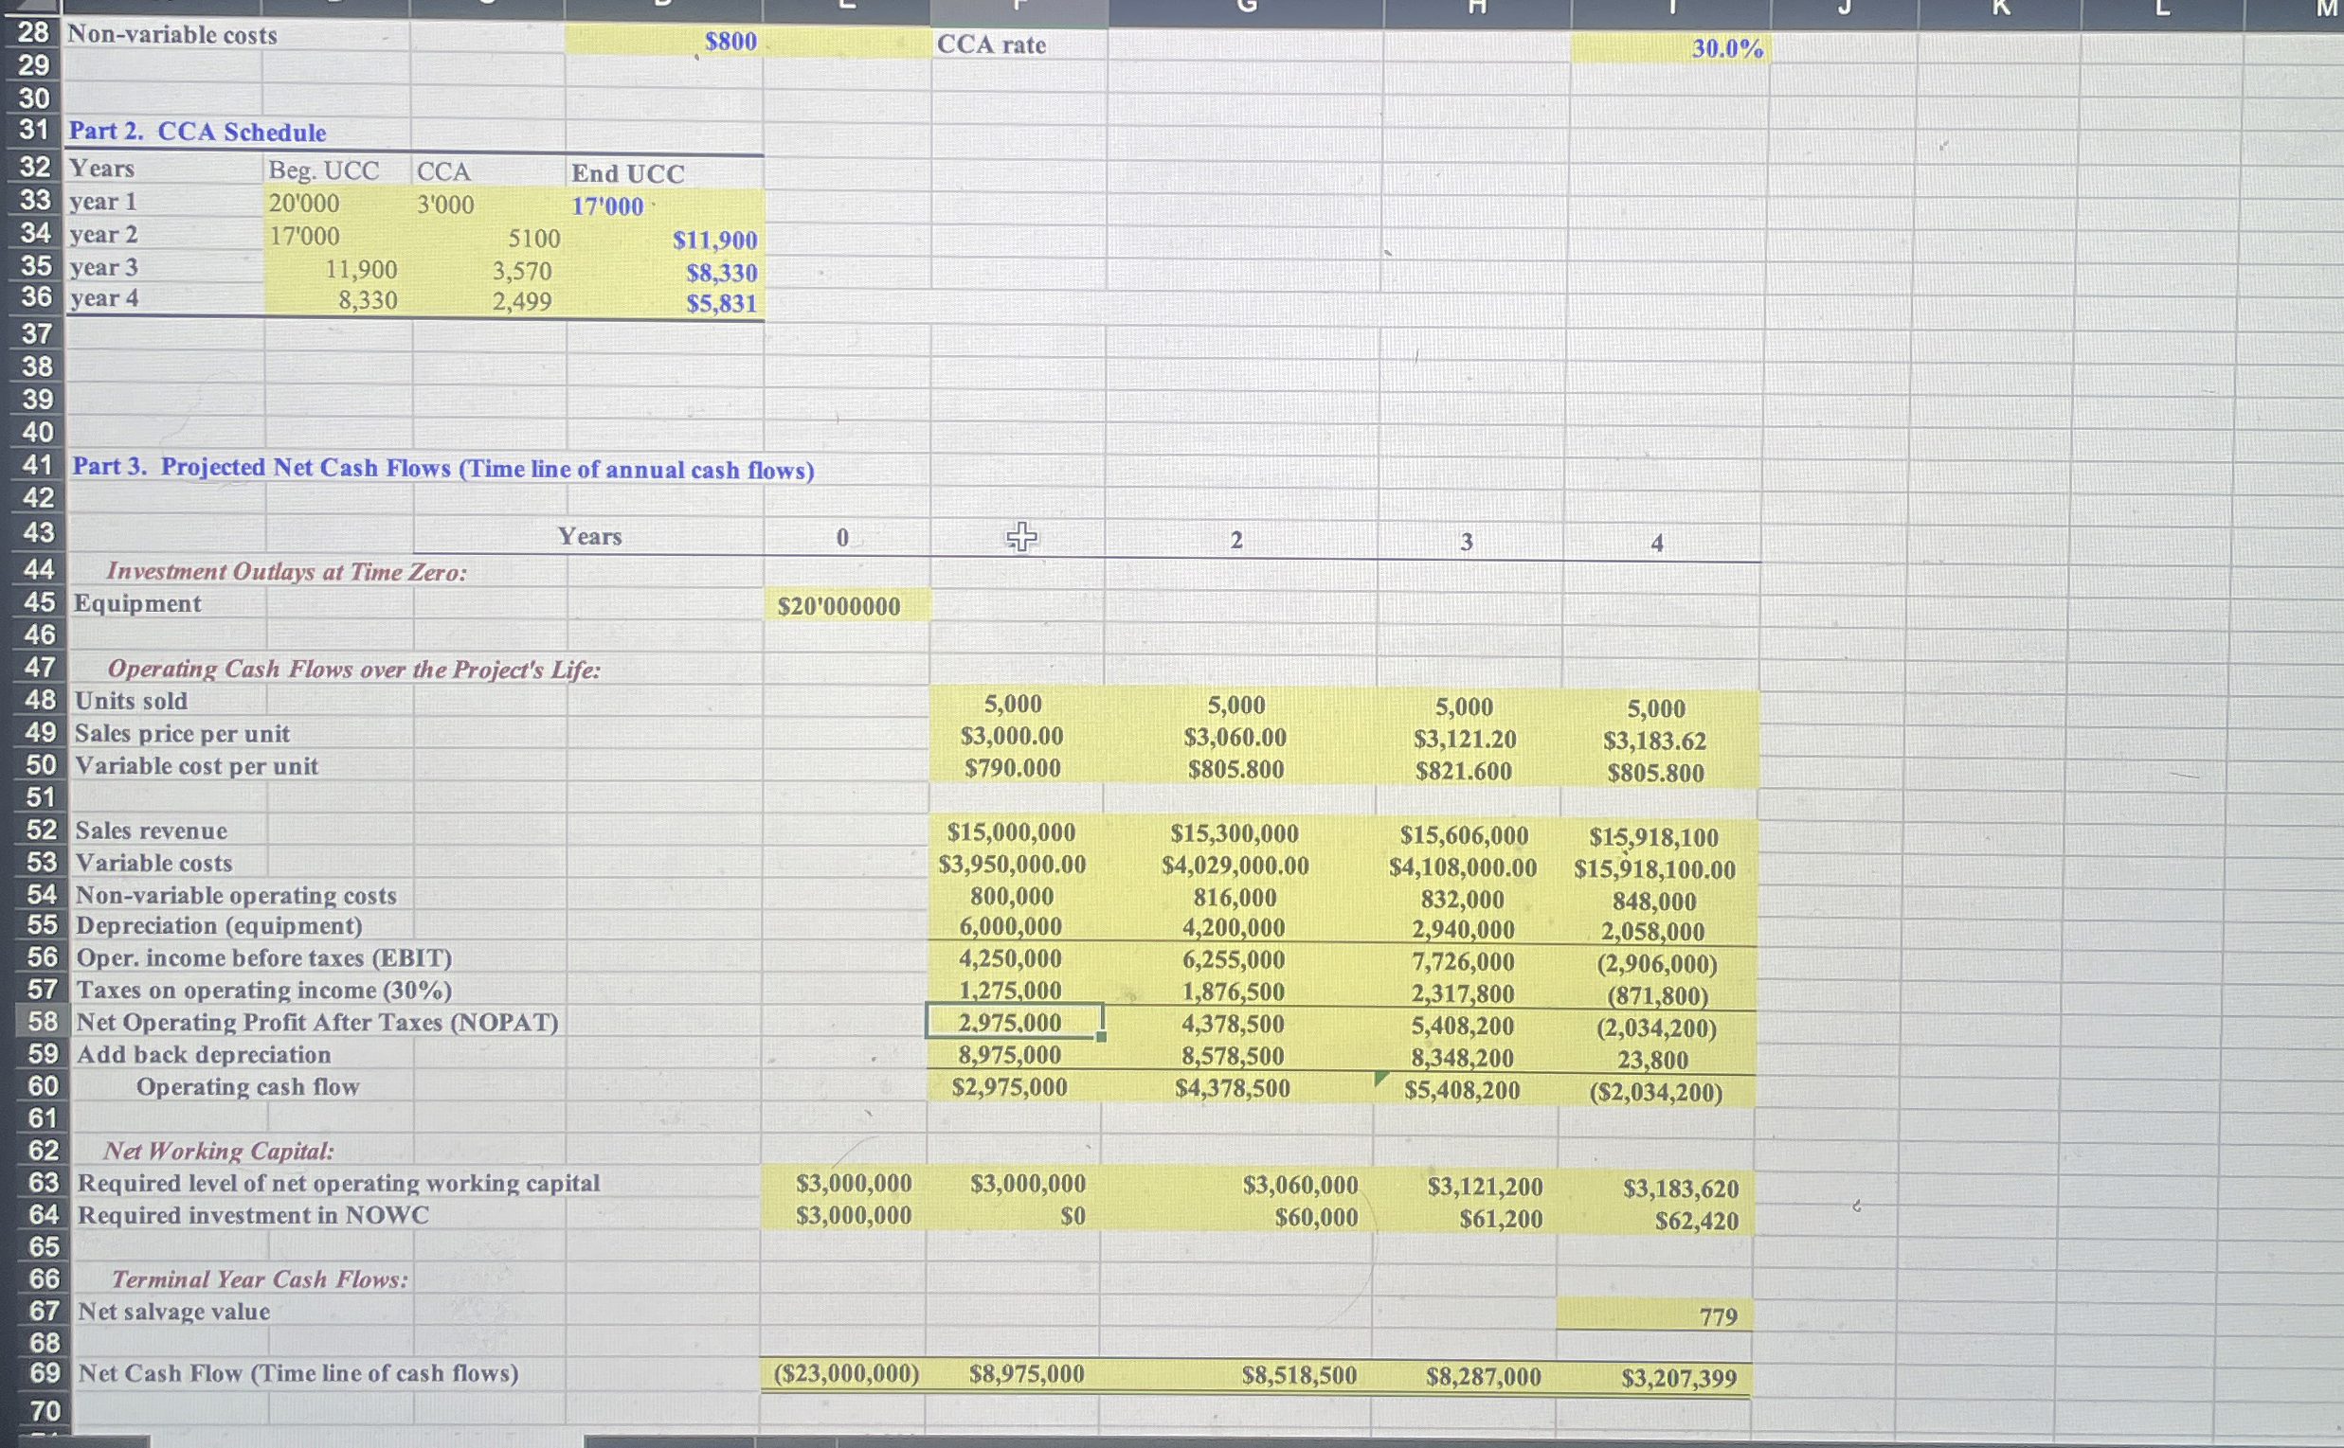Viewport: 2344px width, 1448px height.
Task: Click the fill handle of selected cell
Action: (x=1102, y=1036)
